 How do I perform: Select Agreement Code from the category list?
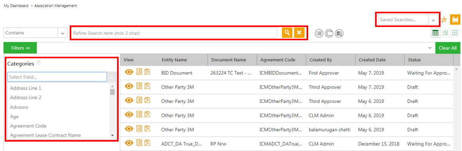(28, 126)
